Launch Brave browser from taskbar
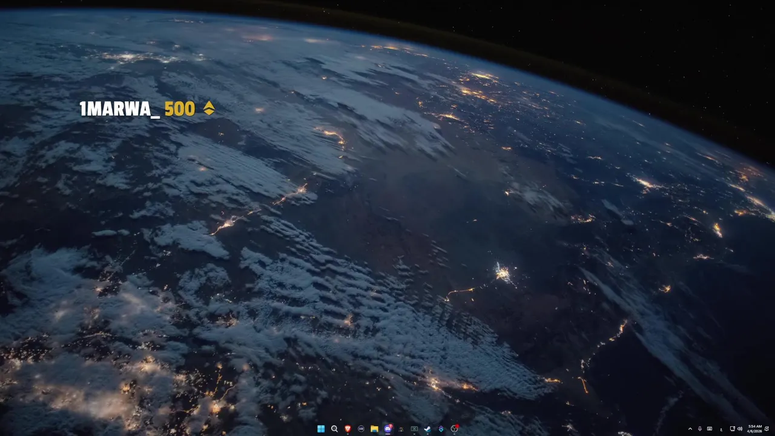The height and width of the screenshot is (436, 775). coord(348,429)
